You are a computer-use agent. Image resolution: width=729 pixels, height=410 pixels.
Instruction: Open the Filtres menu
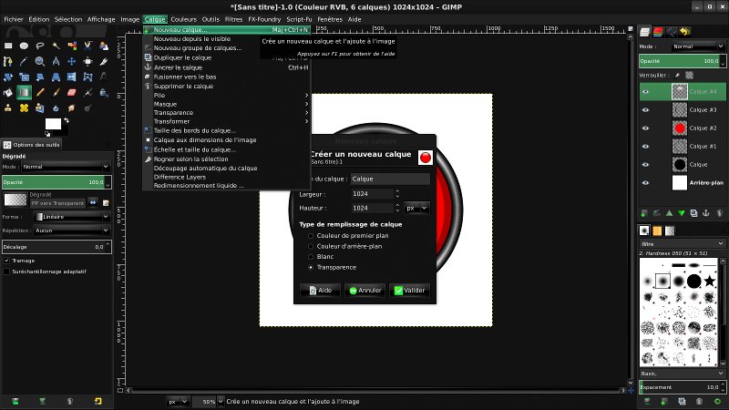pos(233,19)
